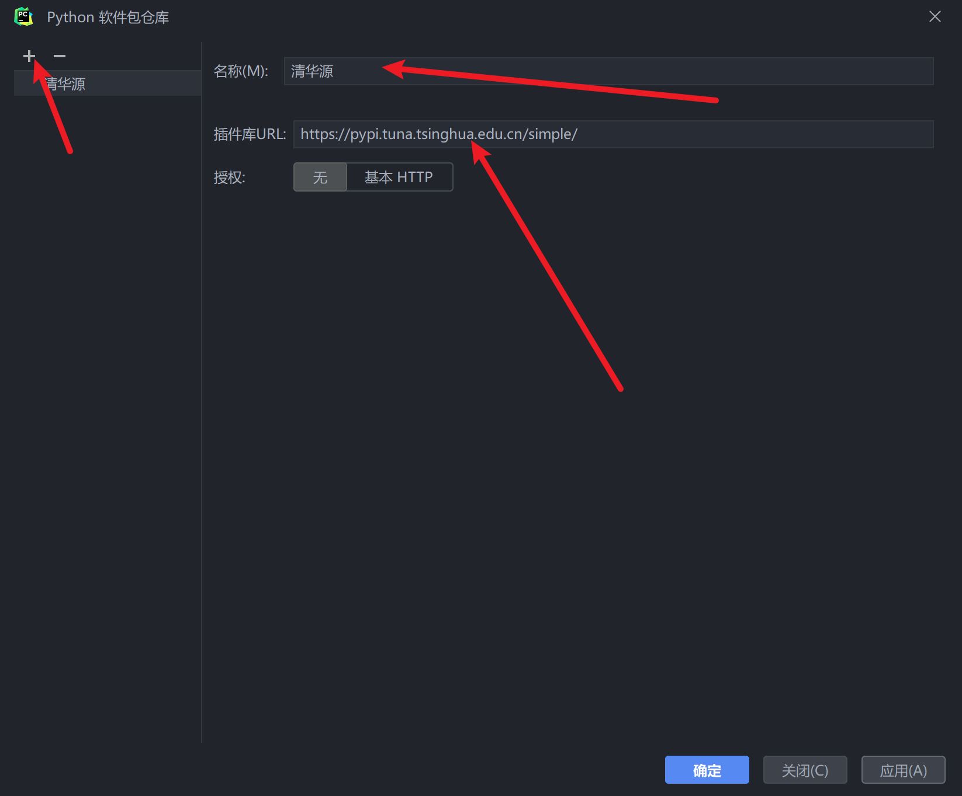Click the 关闭(C) button
Screen dimensions: 962x796
pos(805,770)
